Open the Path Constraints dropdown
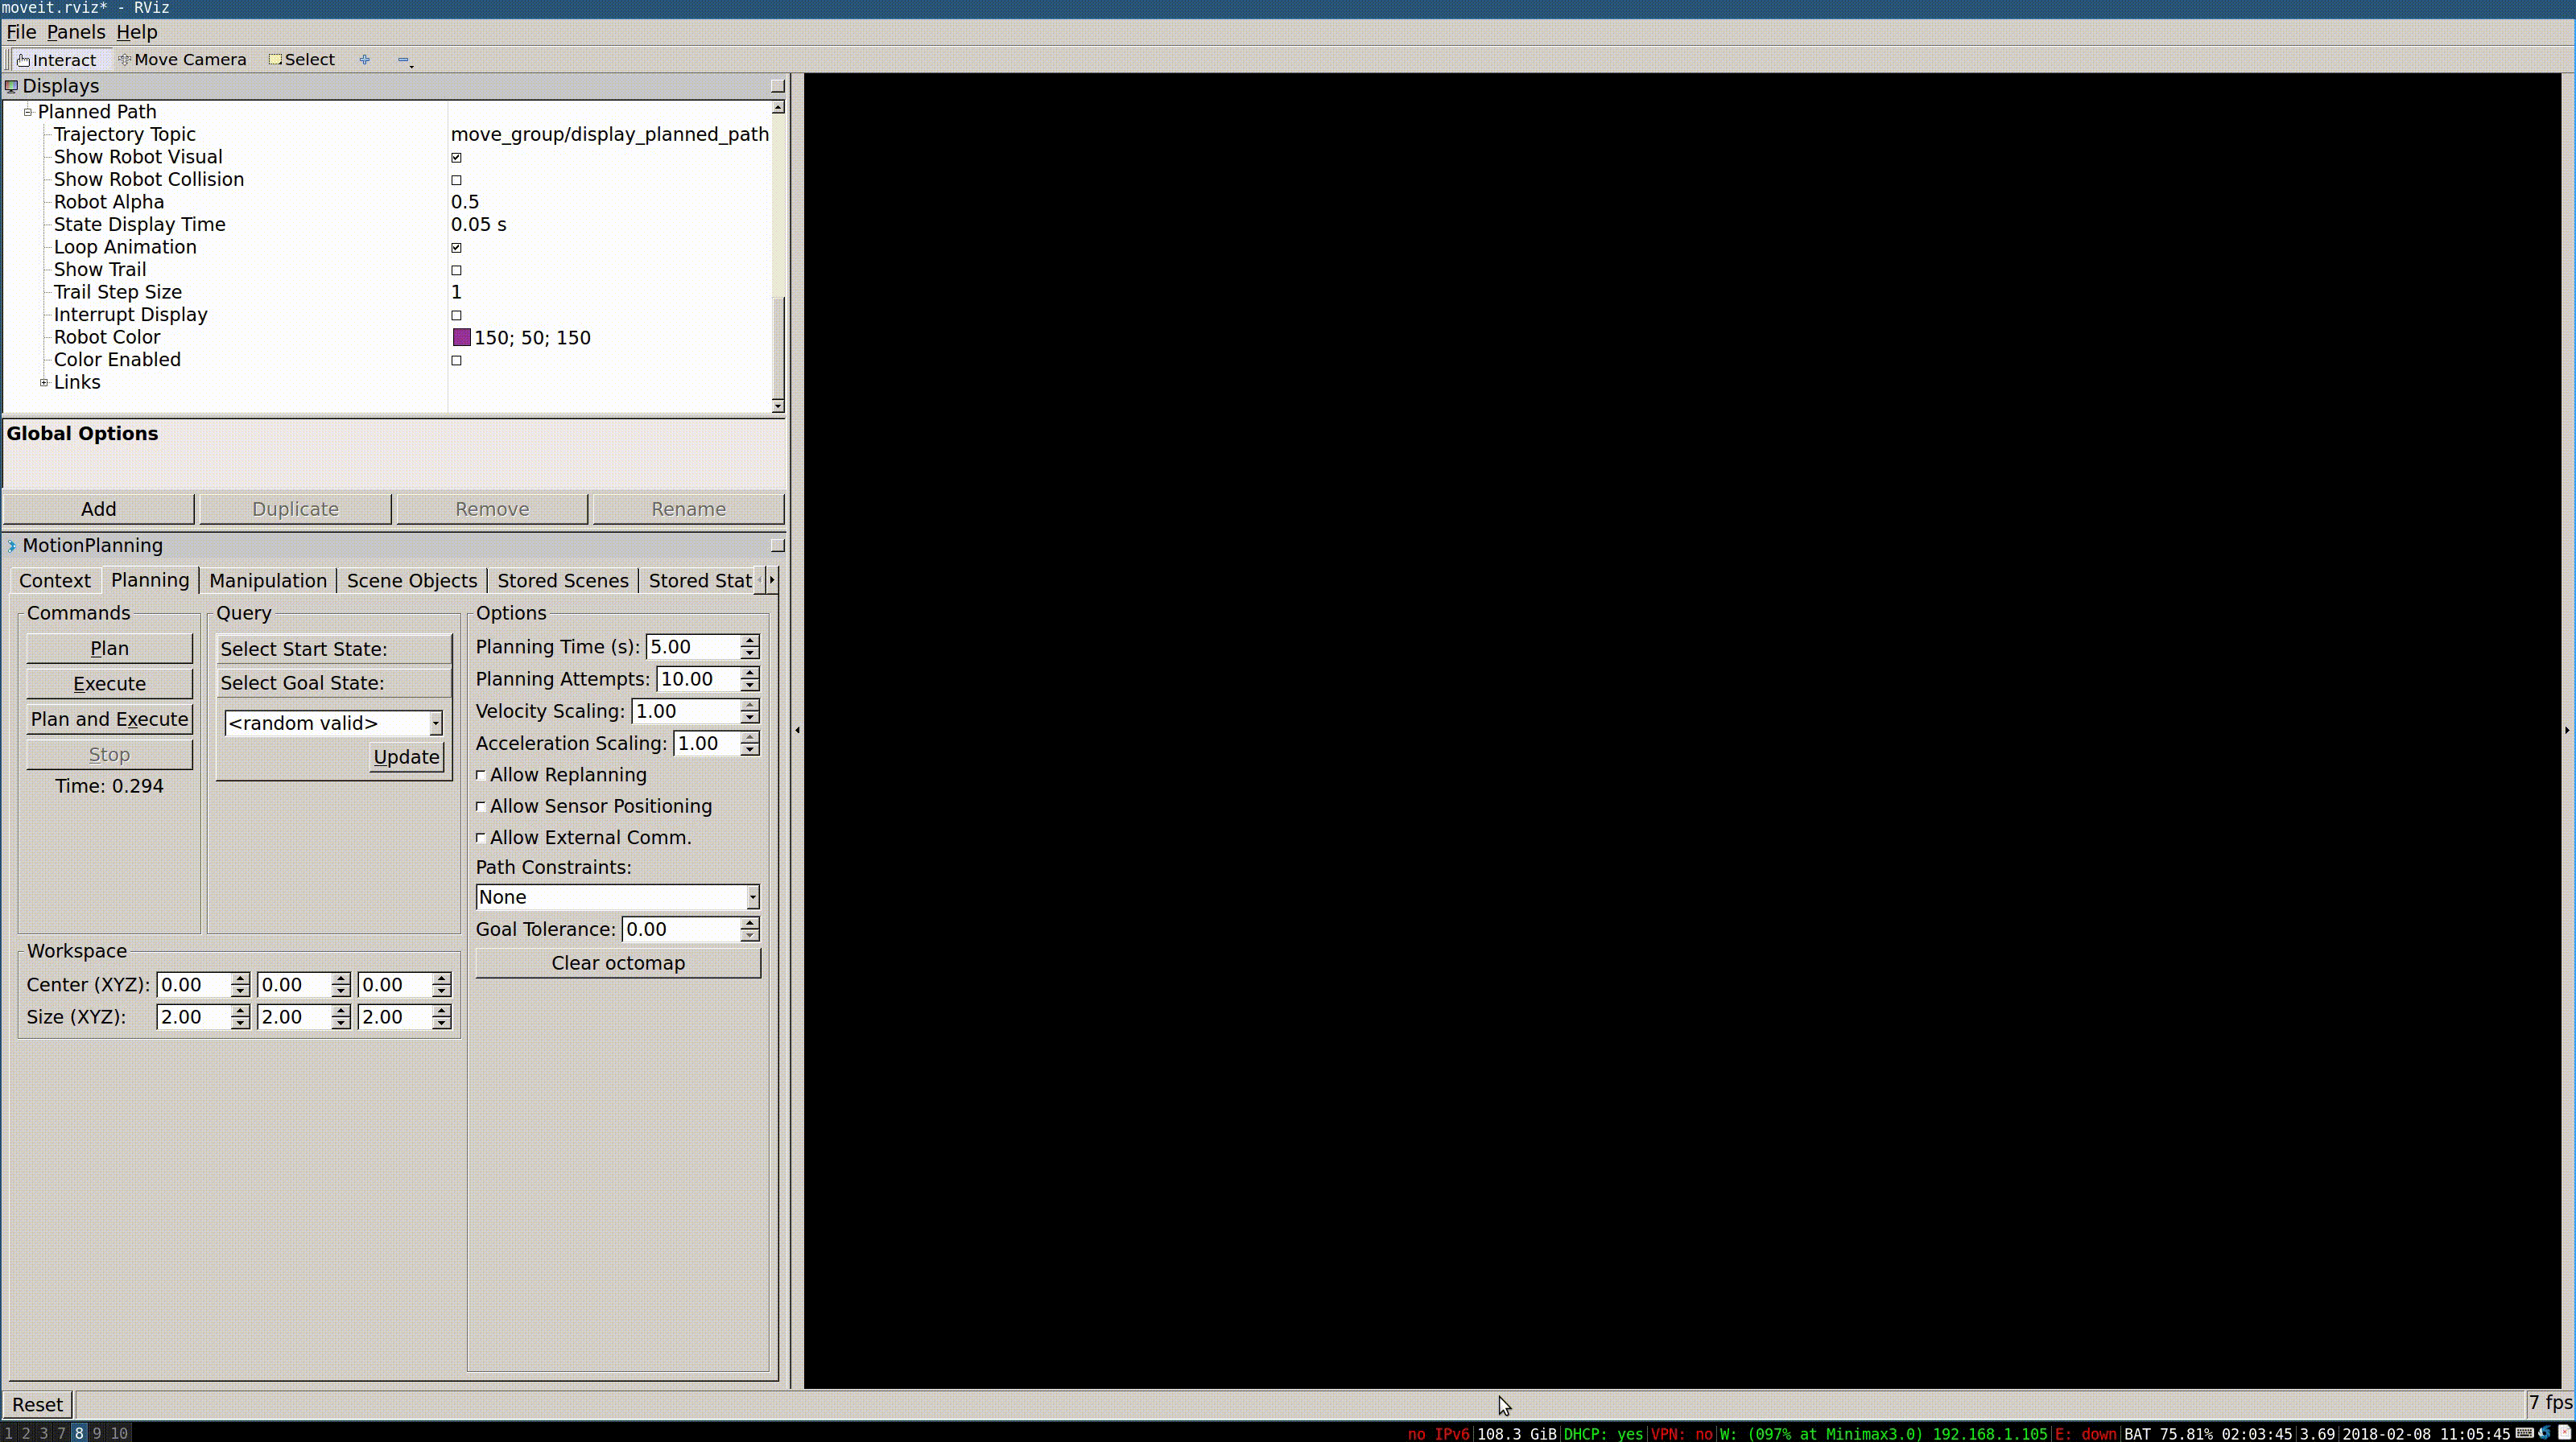 tap(617, 897)
